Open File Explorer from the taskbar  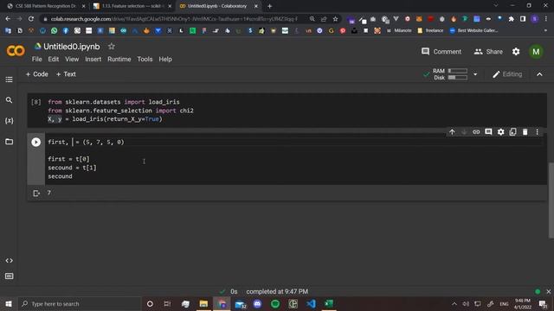(x=203, y=303)
